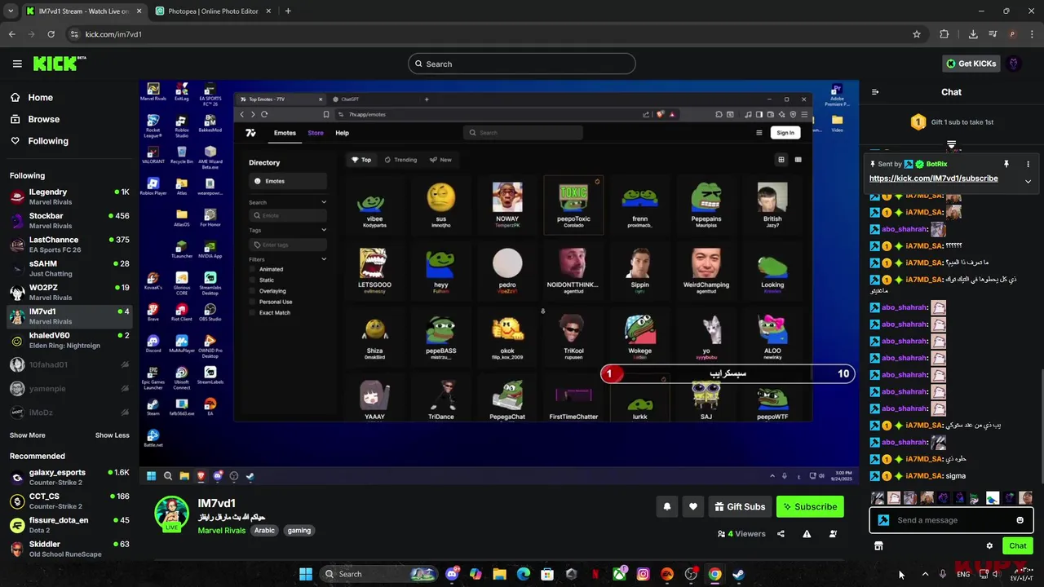Show more followed channels
This screenshot has height=587, width=1044.
pos(28,435)
